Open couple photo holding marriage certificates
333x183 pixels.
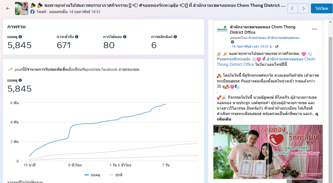pyautogui.click(x=240, y=152)
